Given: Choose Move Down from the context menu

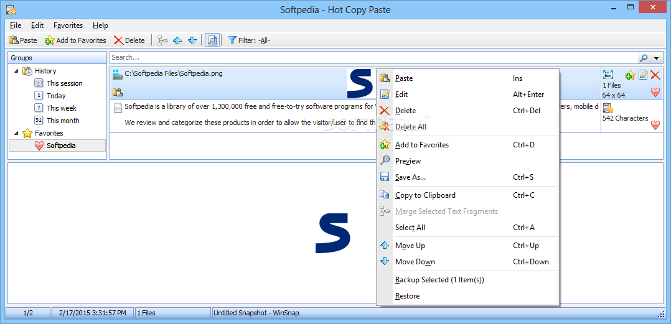Looking at the screenshot, I should click(x=467, y=262).
